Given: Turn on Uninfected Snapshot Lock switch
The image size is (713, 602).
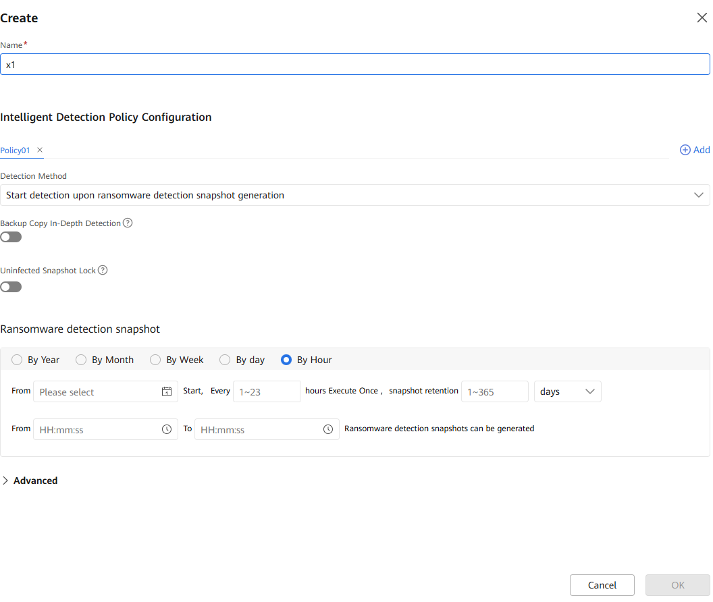Looking at the screenshot, I should point(11,287).
